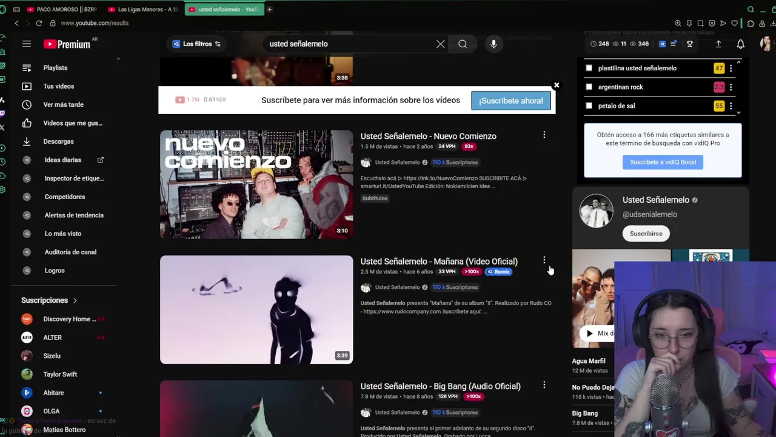
Task: Switch to the PACO AMOROSO || BZRP tab
Action: tap(62, 9)
